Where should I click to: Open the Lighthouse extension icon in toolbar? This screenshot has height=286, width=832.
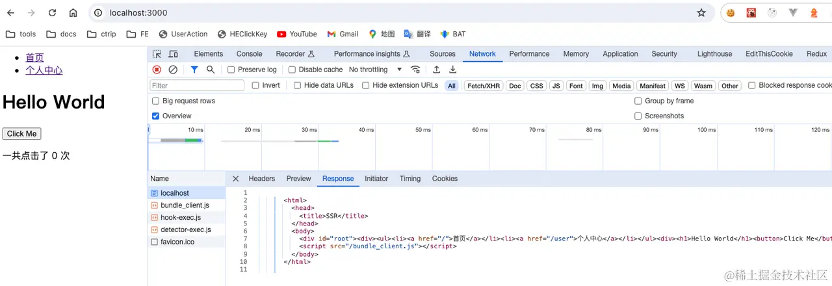pyautogui.click(x=814, y=12)
